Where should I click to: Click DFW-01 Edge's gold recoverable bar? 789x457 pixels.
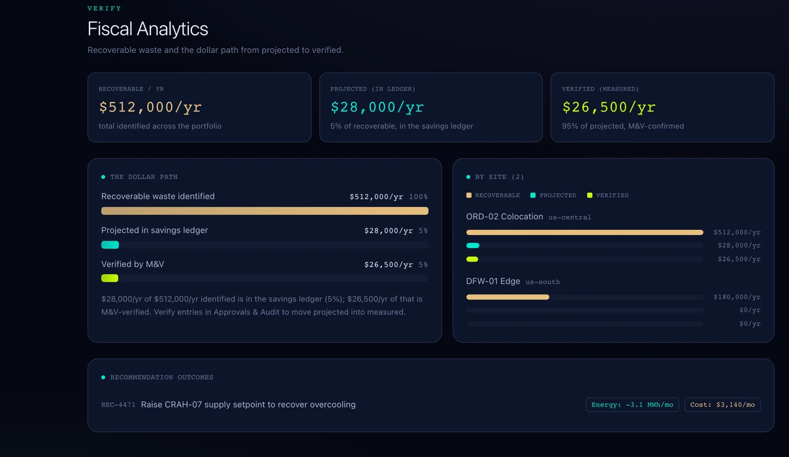507,297
